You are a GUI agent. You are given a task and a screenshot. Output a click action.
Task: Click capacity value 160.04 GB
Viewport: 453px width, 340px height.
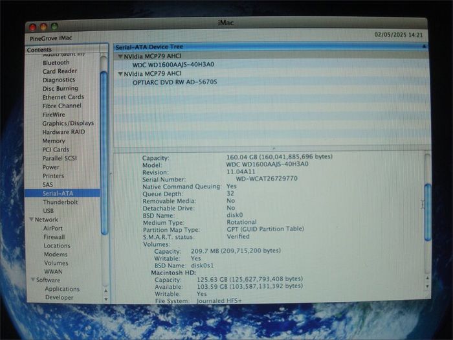(x=280, y=157)
